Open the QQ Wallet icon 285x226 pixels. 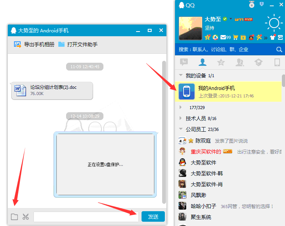point(243,37)
